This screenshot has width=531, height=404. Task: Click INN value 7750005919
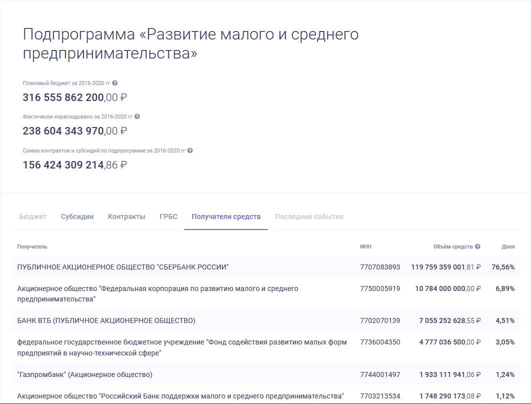380,288
